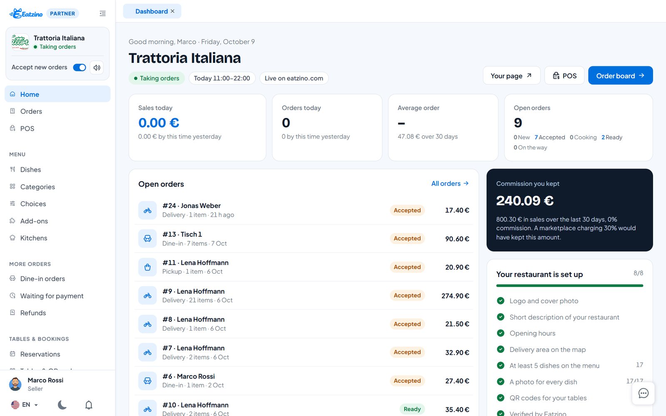Viewport: 666px width, 416px height.
Task: Click Marco Rossi profile avatar
Action: click(15, 384)
